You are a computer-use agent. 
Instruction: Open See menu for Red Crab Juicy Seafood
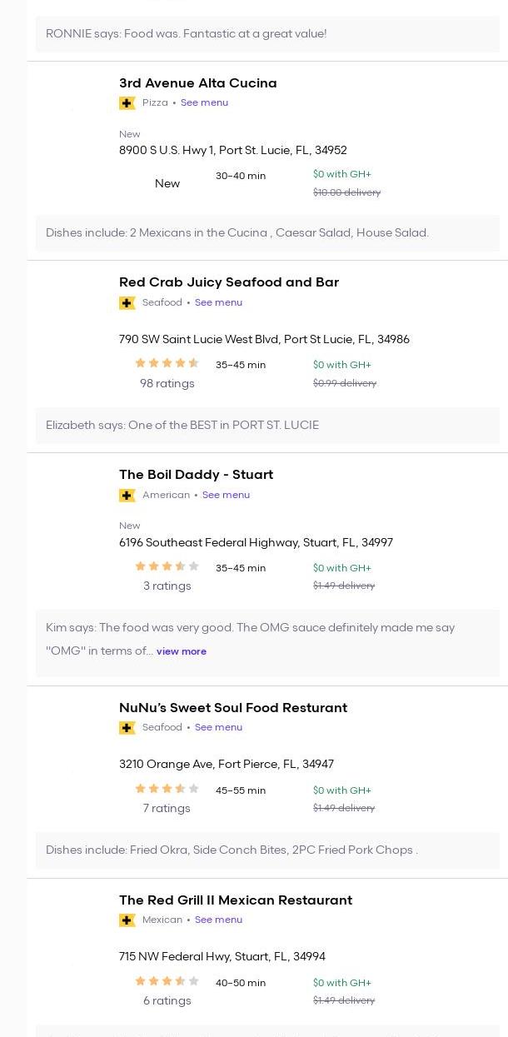pos(218,303)
